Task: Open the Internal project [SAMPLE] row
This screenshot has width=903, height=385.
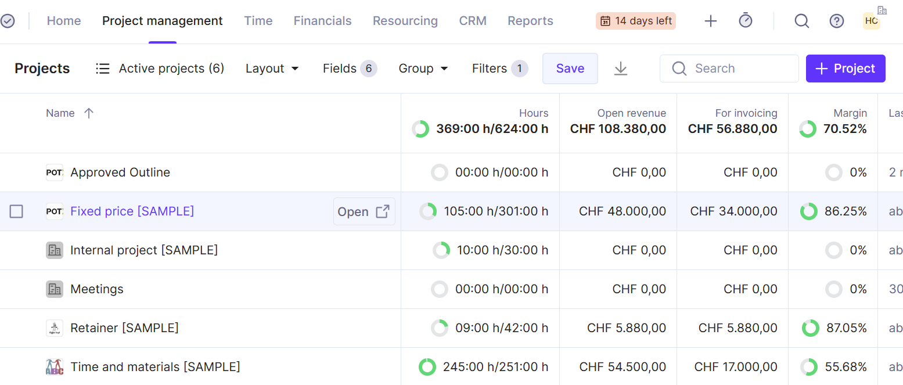Action: pos(144,250)
